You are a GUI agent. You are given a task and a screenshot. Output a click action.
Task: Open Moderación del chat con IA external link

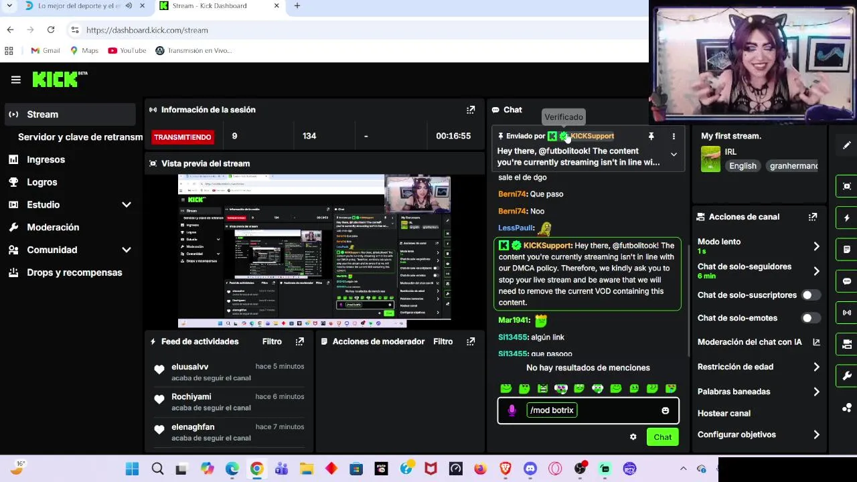click(816, 342)
